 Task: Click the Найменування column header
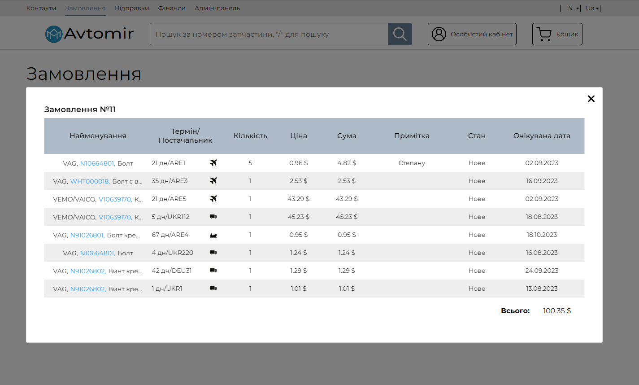click(x=98, y=136)
